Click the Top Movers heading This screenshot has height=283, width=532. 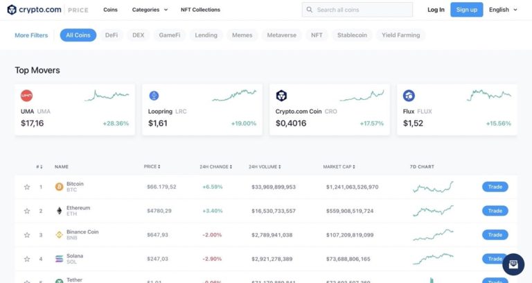coord(37,70)
